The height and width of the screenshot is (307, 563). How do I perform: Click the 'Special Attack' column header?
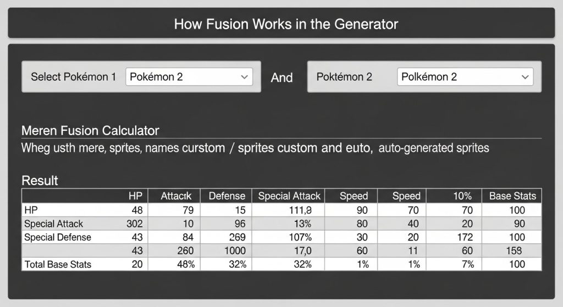click(x=289, y=196)
